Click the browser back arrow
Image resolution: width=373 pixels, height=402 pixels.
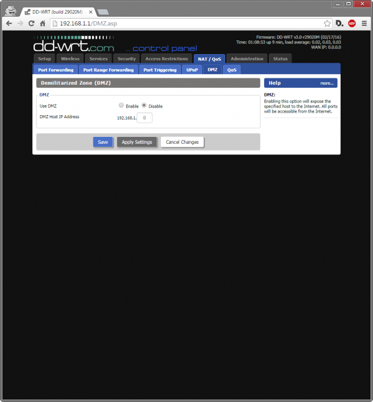9,23
